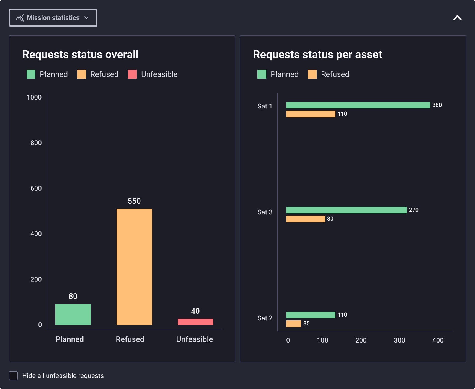Select Sat 1 refused bar valued 110
Screen dimensions: 475x389
pyautogui.click(x=311, y=114)
